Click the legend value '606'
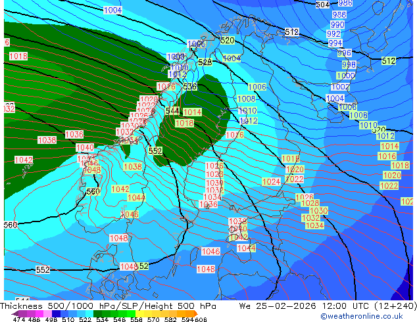Screen dimensions: 417x322 pos(200,319)
